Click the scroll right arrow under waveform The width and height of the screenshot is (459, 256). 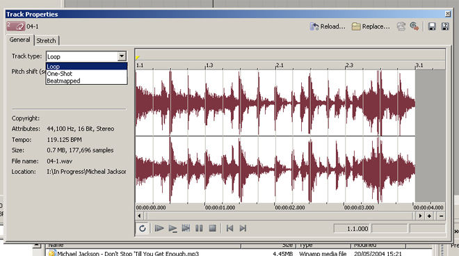(420, 216)
